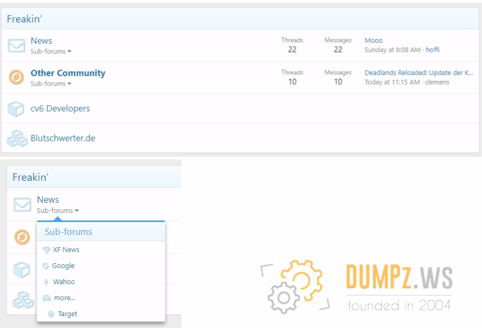Click the orange icon beside Other Community
The image size is (482, 328).
[17, 78]
